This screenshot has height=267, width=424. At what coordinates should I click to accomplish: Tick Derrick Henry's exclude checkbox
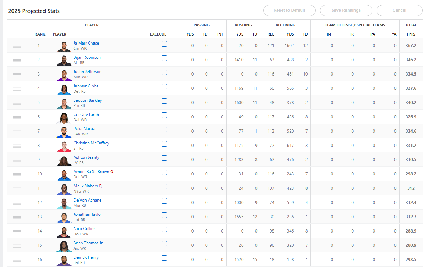(x=164, y=258)
